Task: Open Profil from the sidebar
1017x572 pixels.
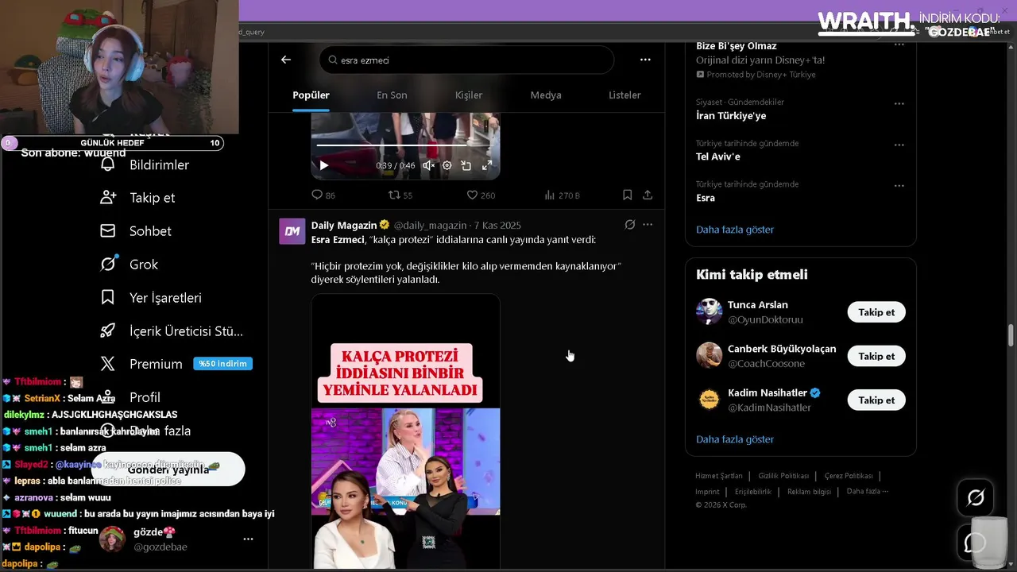Action: (x=130, y=397)
